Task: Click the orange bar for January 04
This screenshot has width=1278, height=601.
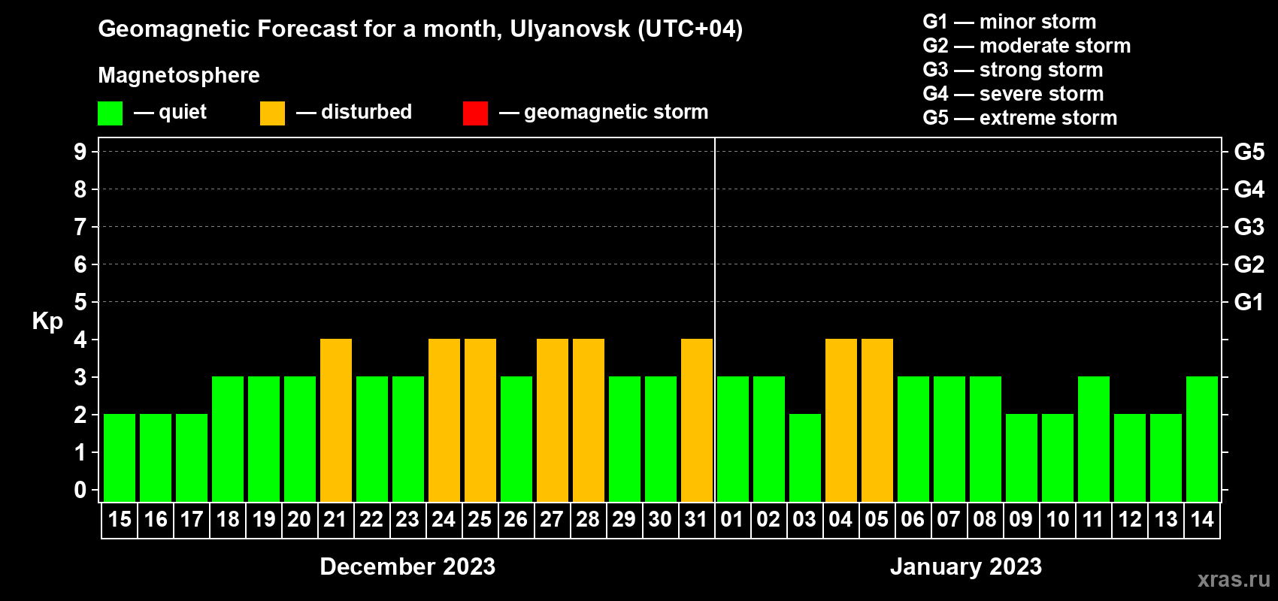Action: click(841, 420)
